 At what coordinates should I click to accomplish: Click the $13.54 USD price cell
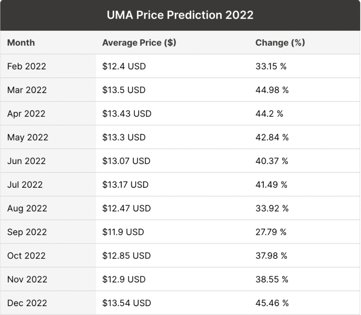[126, 303]
